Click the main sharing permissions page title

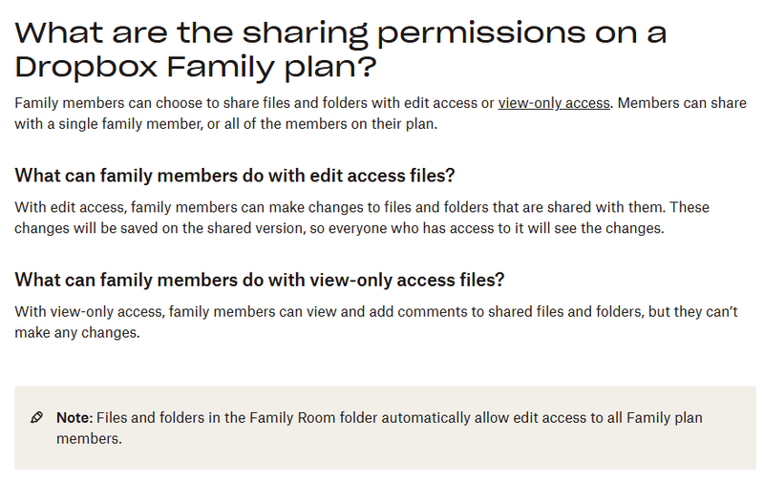pyautogui.click(x=341, y=51)
